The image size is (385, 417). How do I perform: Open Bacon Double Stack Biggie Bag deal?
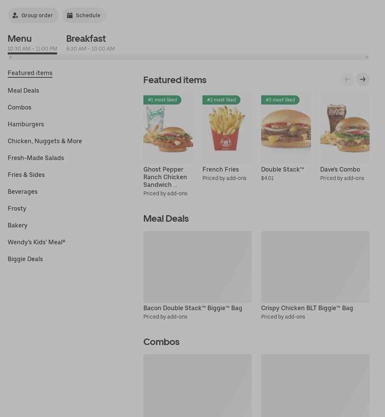click(197, 276)
